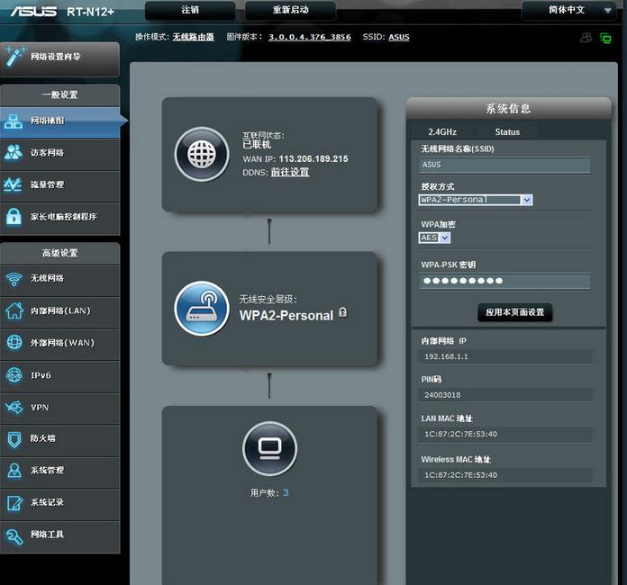Switch to the Status tab
The height and width of the screenshot is (585, 627).
(507, 132)
